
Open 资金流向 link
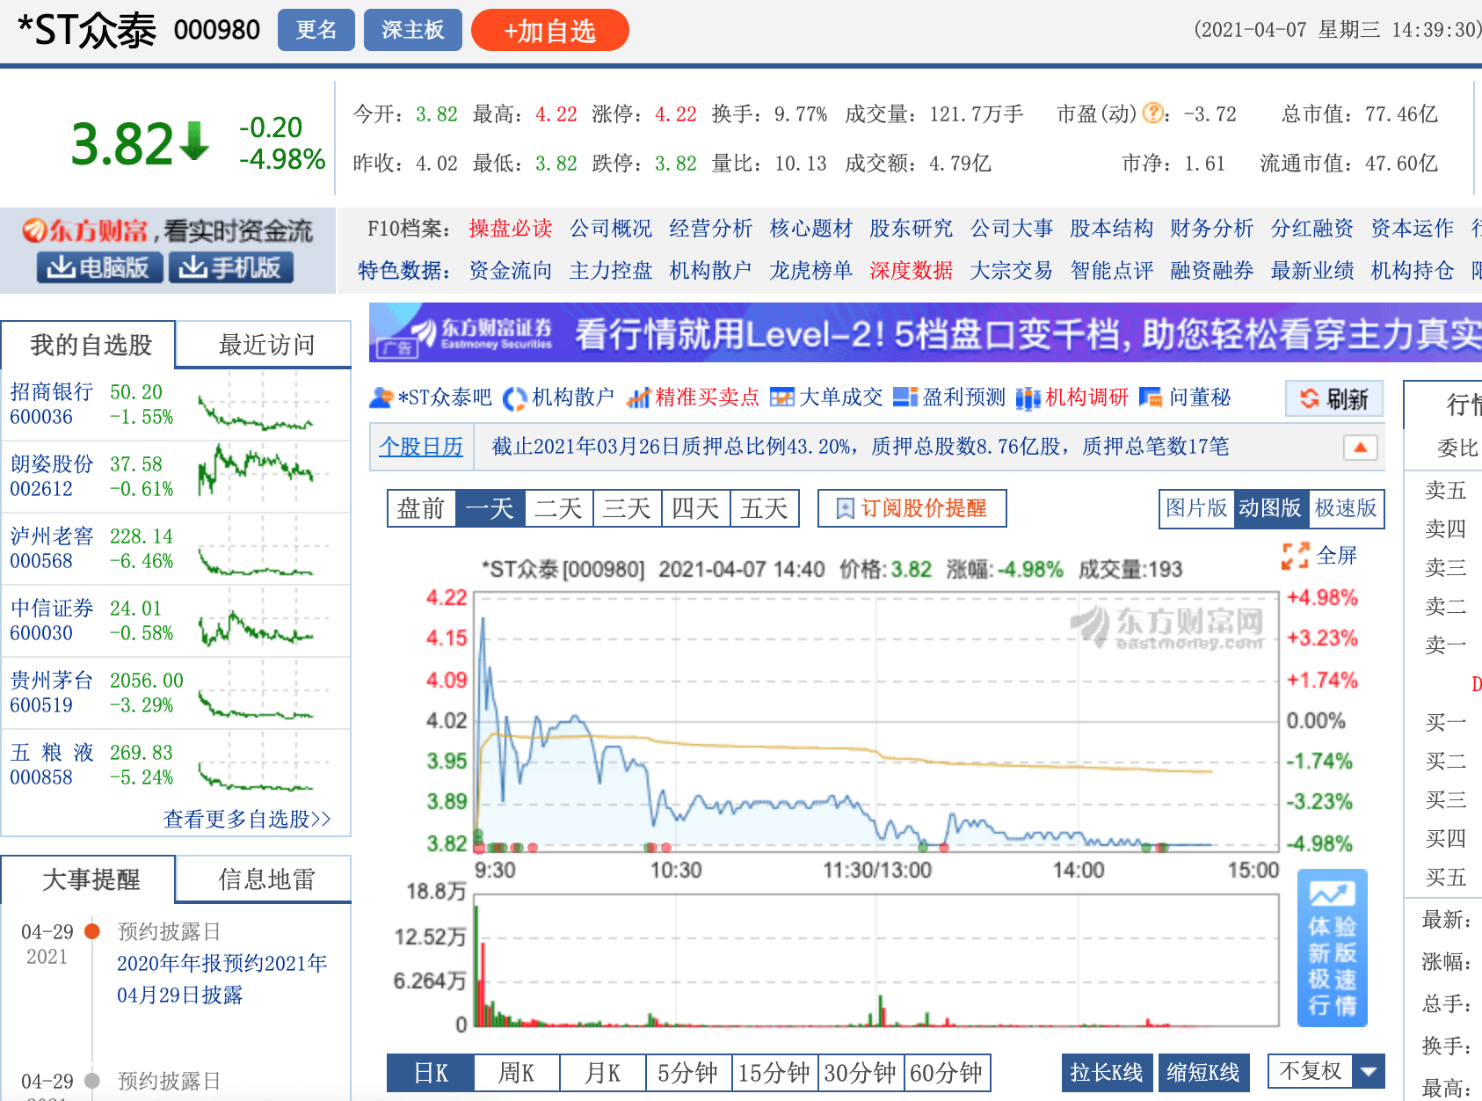(511, 270)
